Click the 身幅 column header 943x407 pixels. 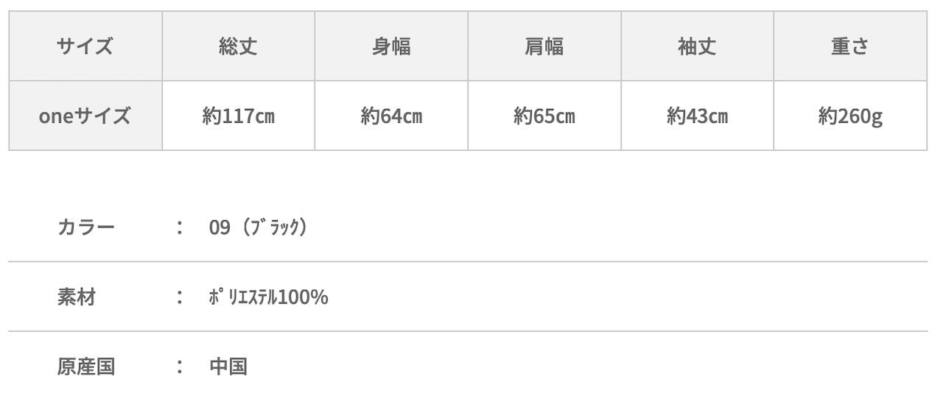tap(391, 46)
